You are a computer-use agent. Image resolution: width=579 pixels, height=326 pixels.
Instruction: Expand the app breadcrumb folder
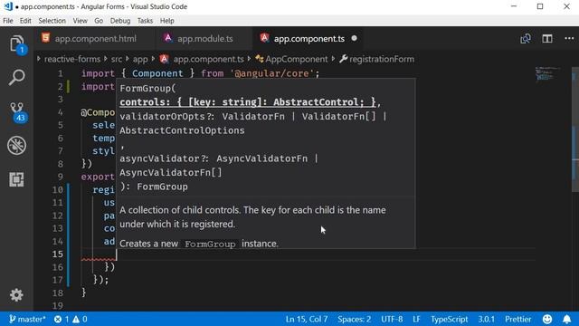pyautogui.click(x=140, y=59)
